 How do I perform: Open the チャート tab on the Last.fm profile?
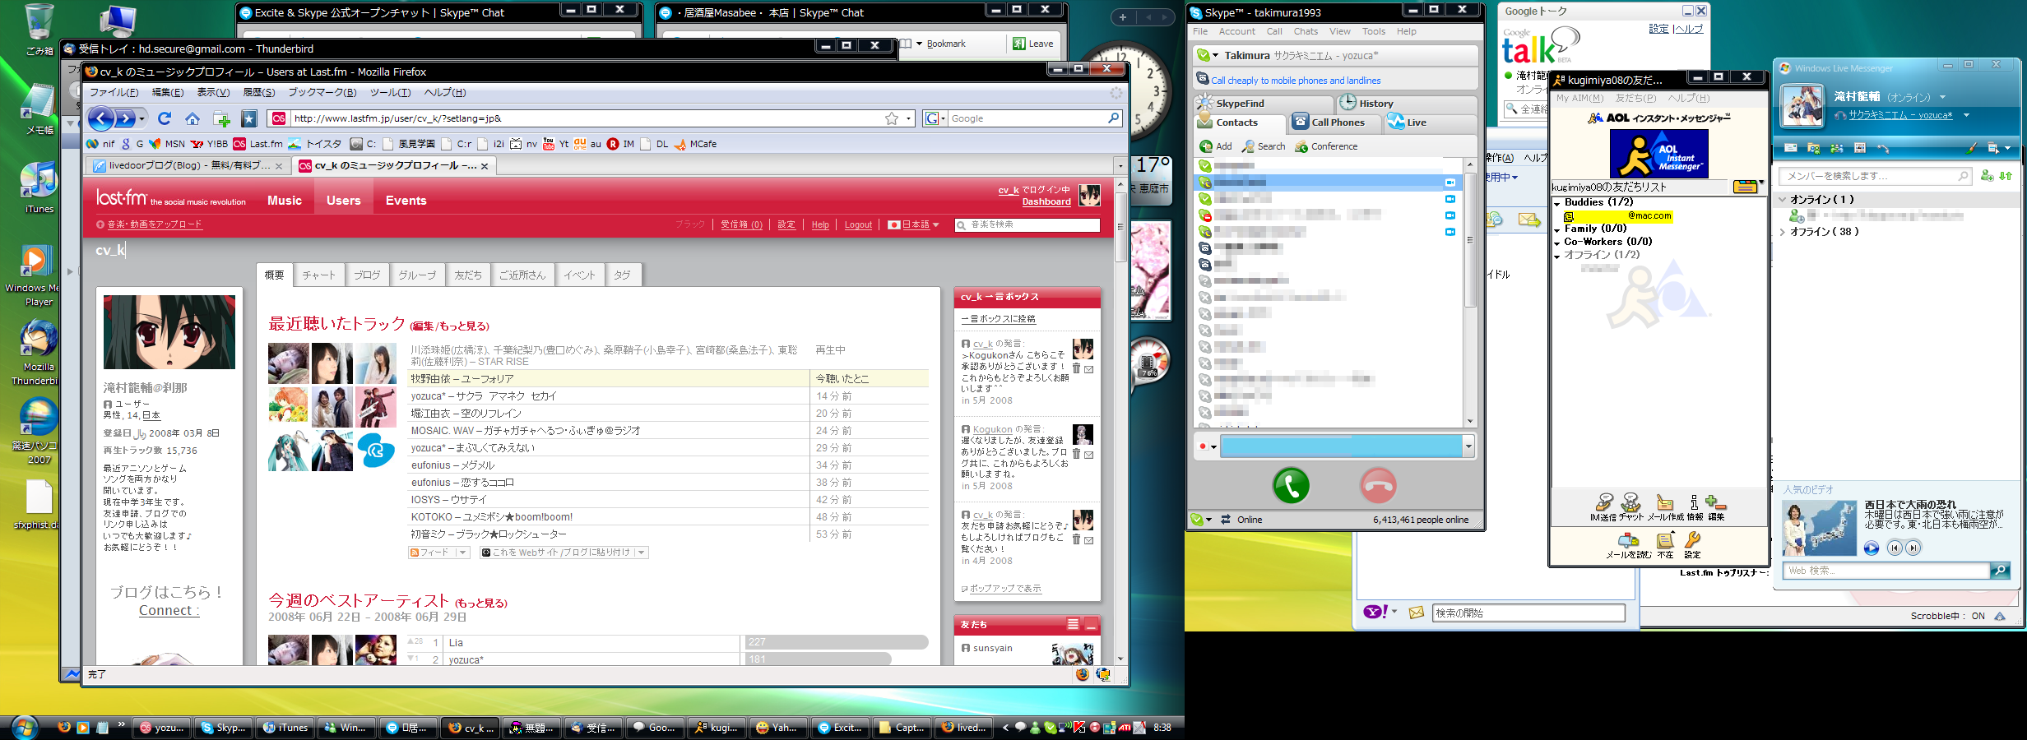coord(318,275)
